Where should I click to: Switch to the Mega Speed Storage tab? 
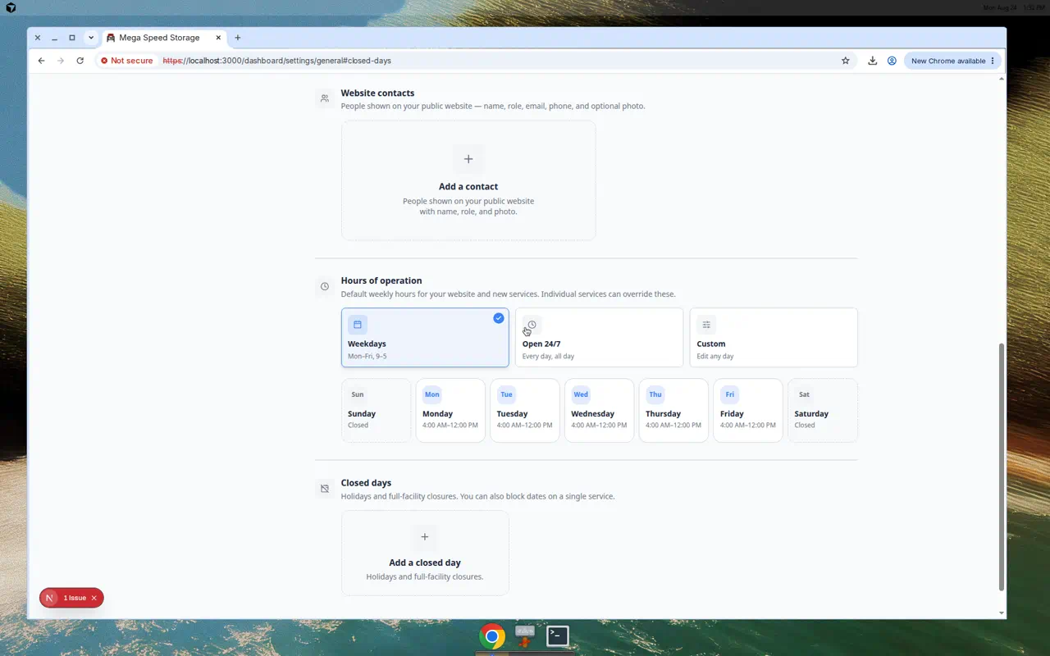click(160, 38)
